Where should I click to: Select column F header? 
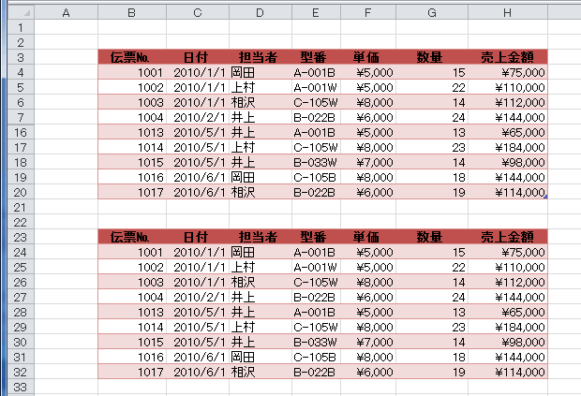click(366, 13)
